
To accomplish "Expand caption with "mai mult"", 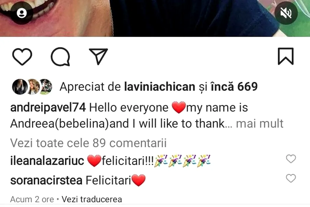I will click(x=260, y=124).
